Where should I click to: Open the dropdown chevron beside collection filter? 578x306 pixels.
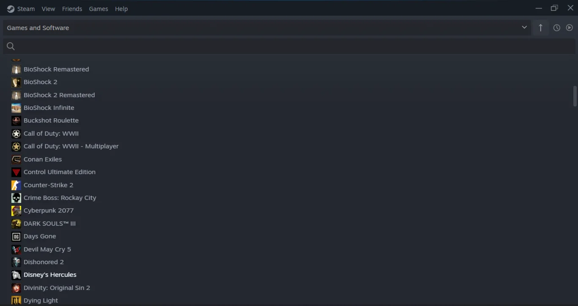(524, 27)
